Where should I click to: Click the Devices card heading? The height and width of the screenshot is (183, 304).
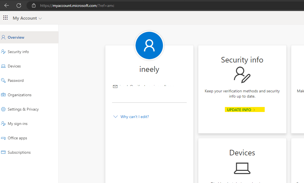(x=242, y=153)
